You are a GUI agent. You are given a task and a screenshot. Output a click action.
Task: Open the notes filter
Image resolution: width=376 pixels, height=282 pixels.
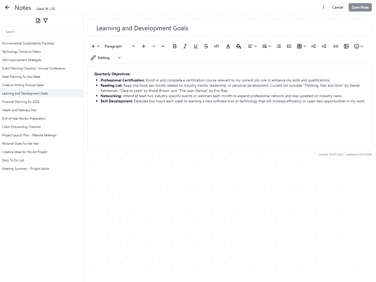[45, 21]
